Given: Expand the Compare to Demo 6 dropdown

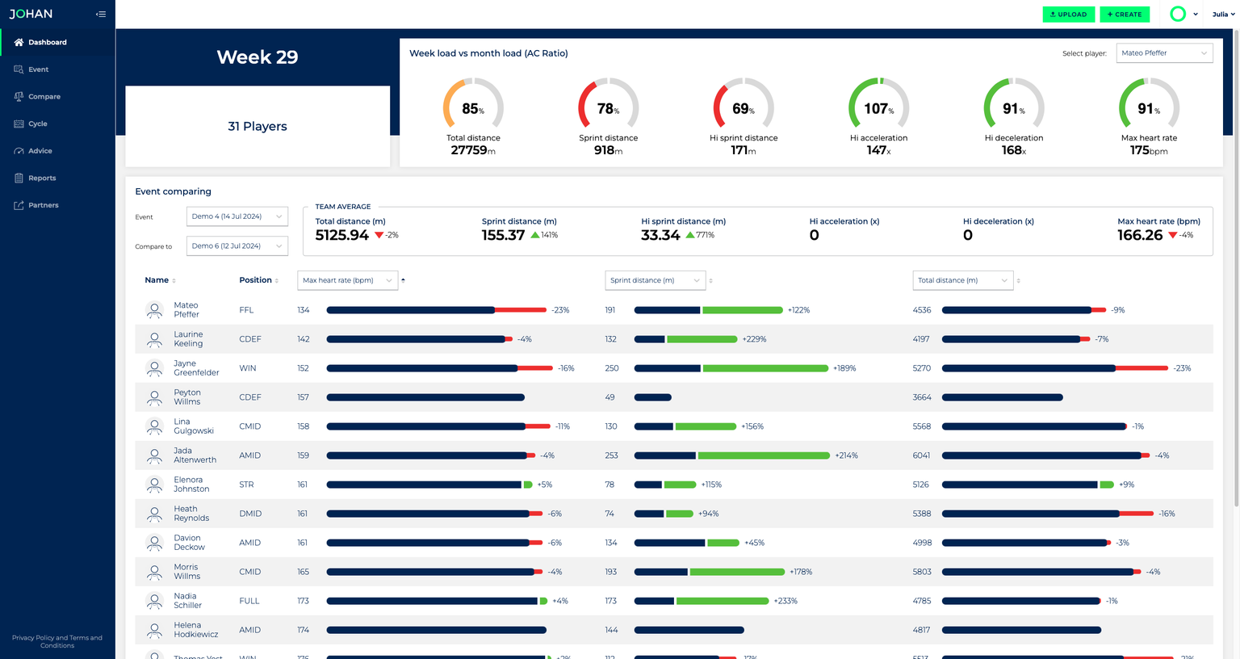Looking at the screenshot, I should pyautogui.click(x=237, y=246).
